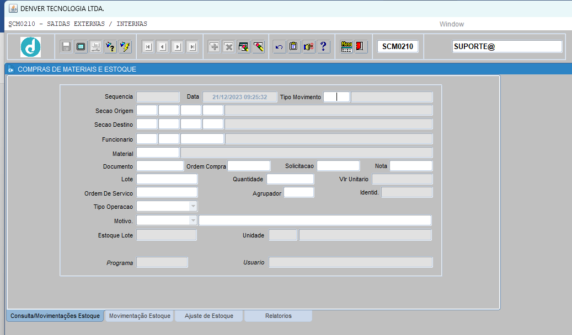The height and width of the screenshot is (335, 572).
Task: Click the Vlr Unitario field
Action: click(x=402, y=179)
